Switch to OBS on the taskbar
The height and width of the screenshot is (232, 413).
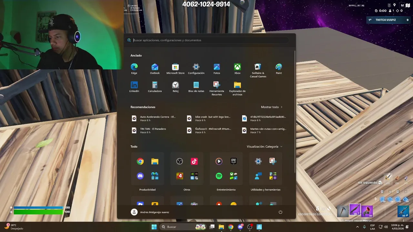(250, 227)
